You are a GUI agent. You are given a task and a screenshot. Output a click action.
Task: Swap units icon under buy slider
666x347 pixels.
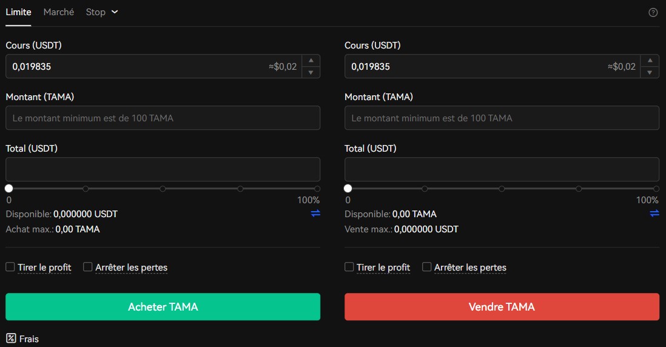tap(315, 213)
